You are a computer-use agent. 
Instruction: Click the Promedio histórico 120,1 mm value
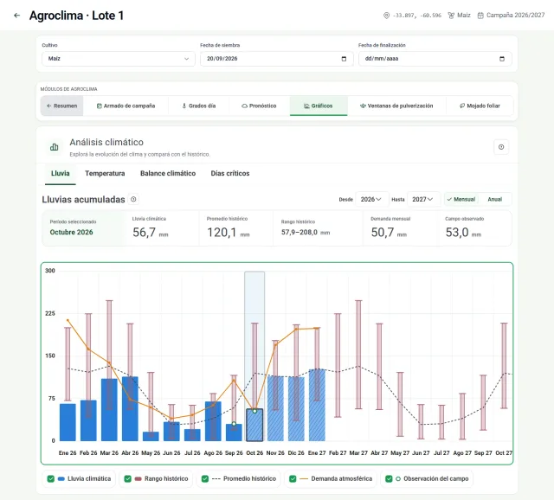229,233
